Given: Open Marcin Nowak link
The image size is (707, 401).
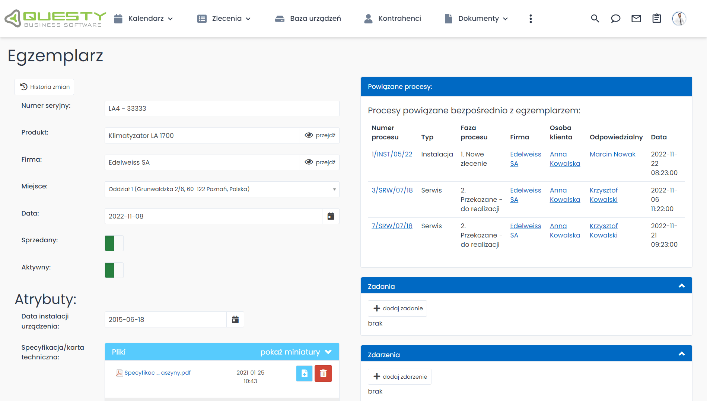Looking at the screenshot, I should 612,154.
